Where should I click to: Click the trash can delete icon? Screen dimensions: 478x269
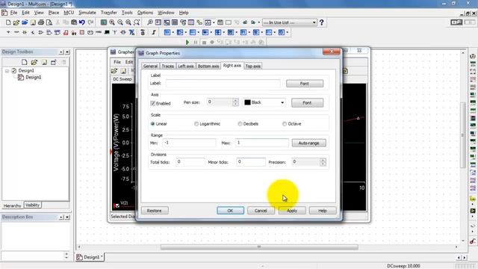coord(143,32)
